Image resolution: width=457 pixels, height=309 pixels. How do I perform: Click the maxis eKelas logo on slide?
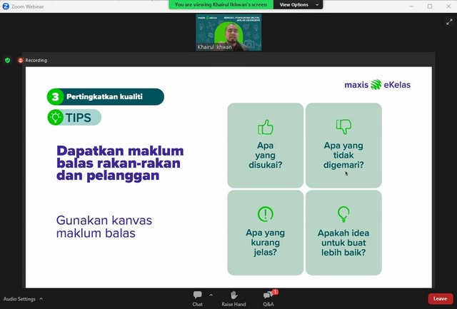click(x=377, y=85)
